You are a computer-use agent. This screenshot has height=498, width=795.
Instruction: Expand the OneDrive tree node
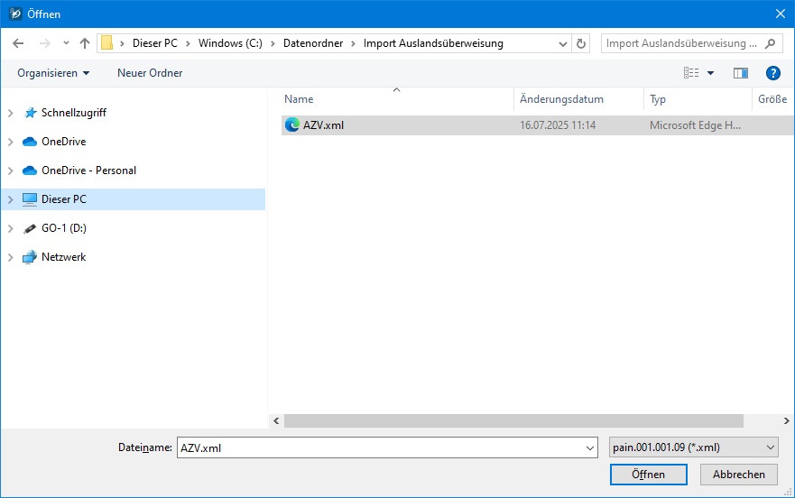pyautogui.click(x=11, y=142)
